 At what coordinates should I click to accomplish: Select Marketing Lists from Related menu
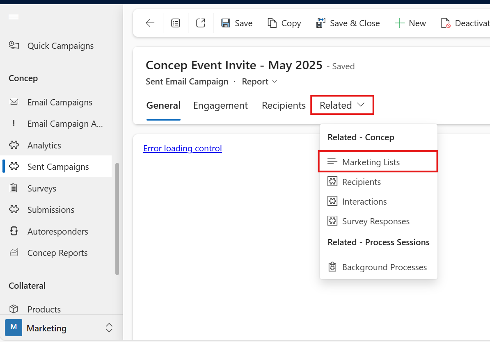(x=378, y=162)
